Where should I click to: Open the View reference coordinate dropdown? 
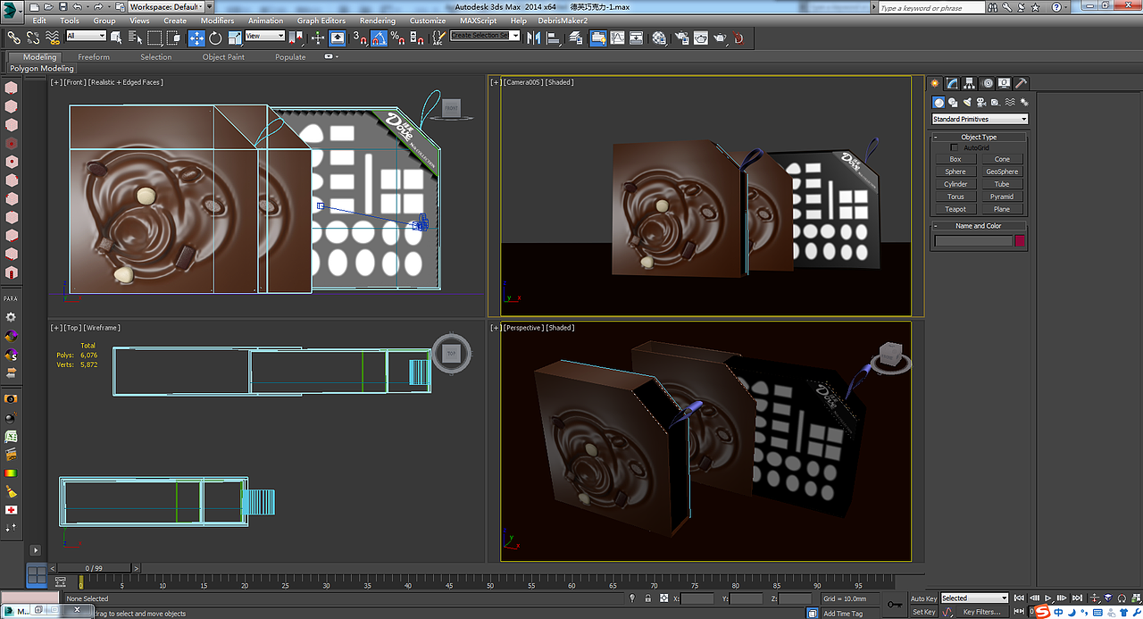point(265,36)
